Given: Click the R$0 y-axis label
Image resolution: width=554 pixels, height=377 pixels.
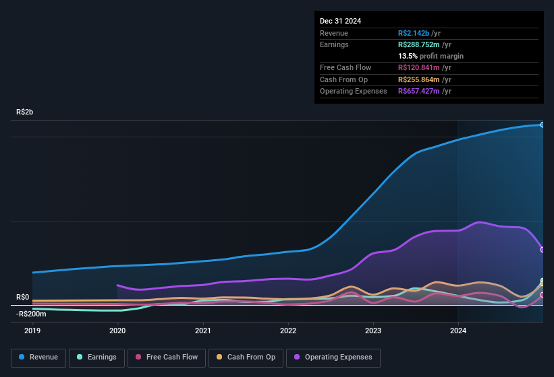Looking at the screenshot, I should [x=23, y=297].
